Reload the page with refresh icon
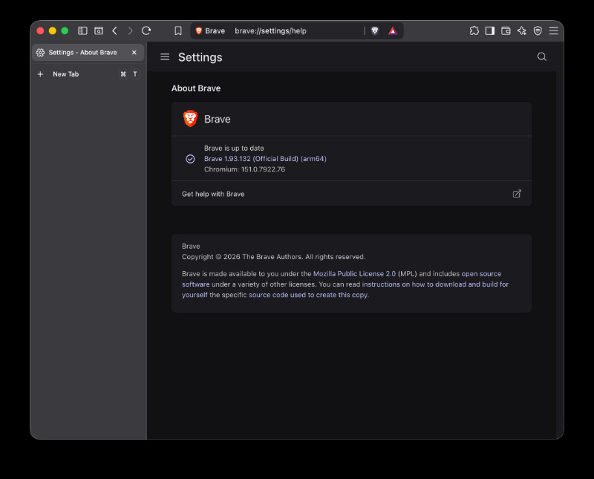Screen dimensions: 594x479 146,30
